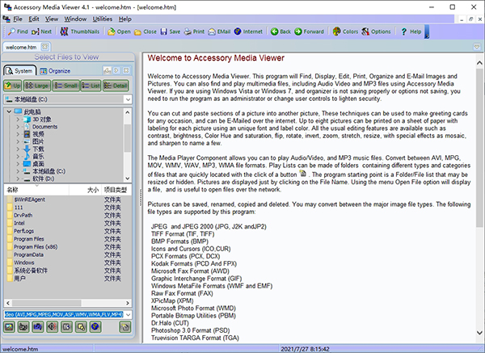Click the picture filter icon below file list
The image size is (485, 353).
coord(9,326)
